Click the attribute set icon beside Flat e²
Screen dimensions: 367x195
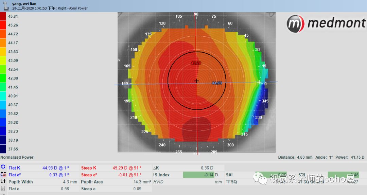(3, 174)
